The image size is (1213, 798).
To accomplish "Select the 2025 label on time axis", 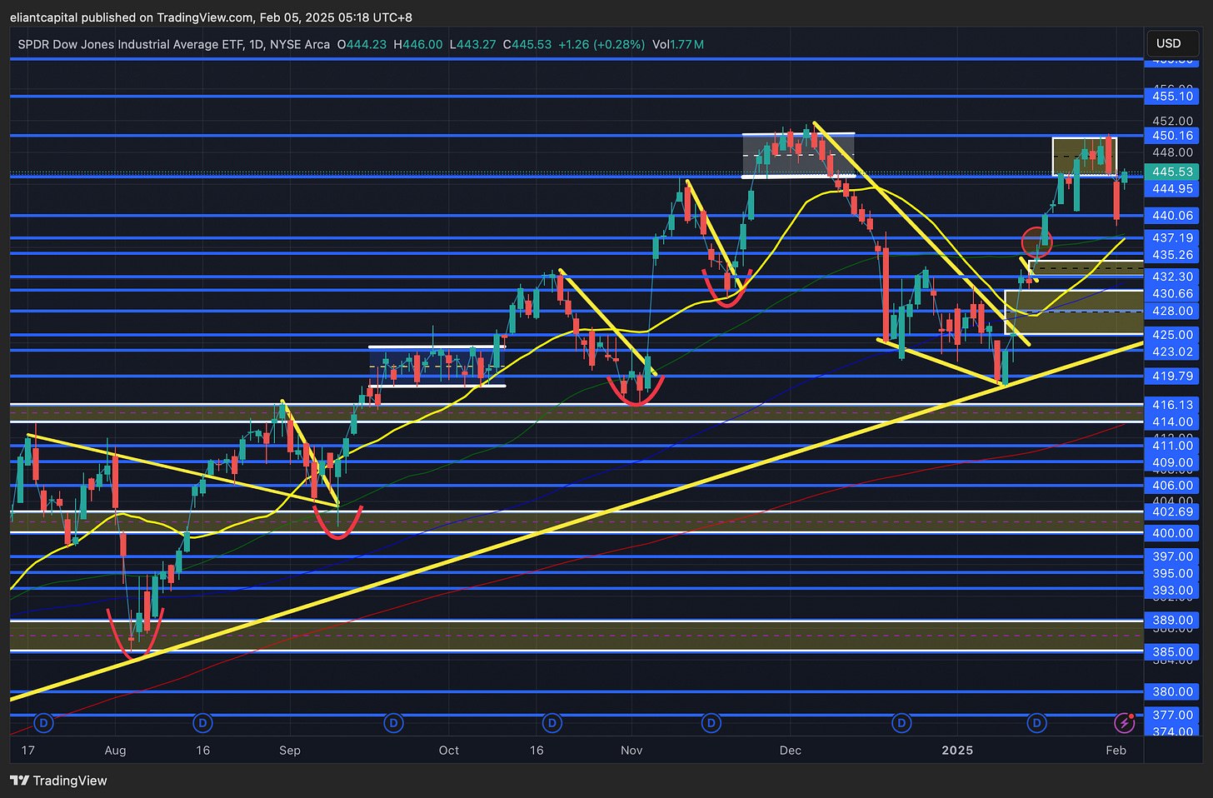I will 957,751.
